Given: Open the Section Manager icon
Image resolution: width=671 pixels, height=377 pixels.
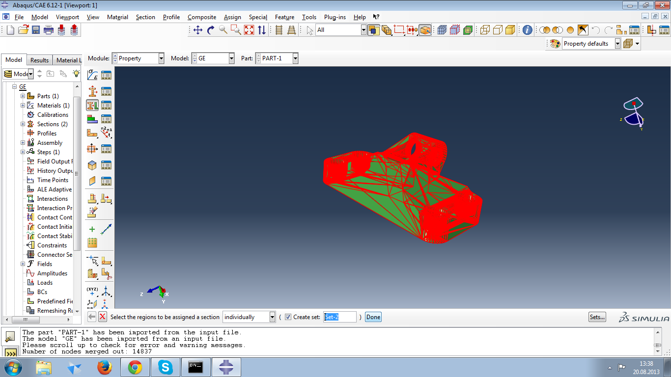Looking at the screenshot, I should point(106,91).
